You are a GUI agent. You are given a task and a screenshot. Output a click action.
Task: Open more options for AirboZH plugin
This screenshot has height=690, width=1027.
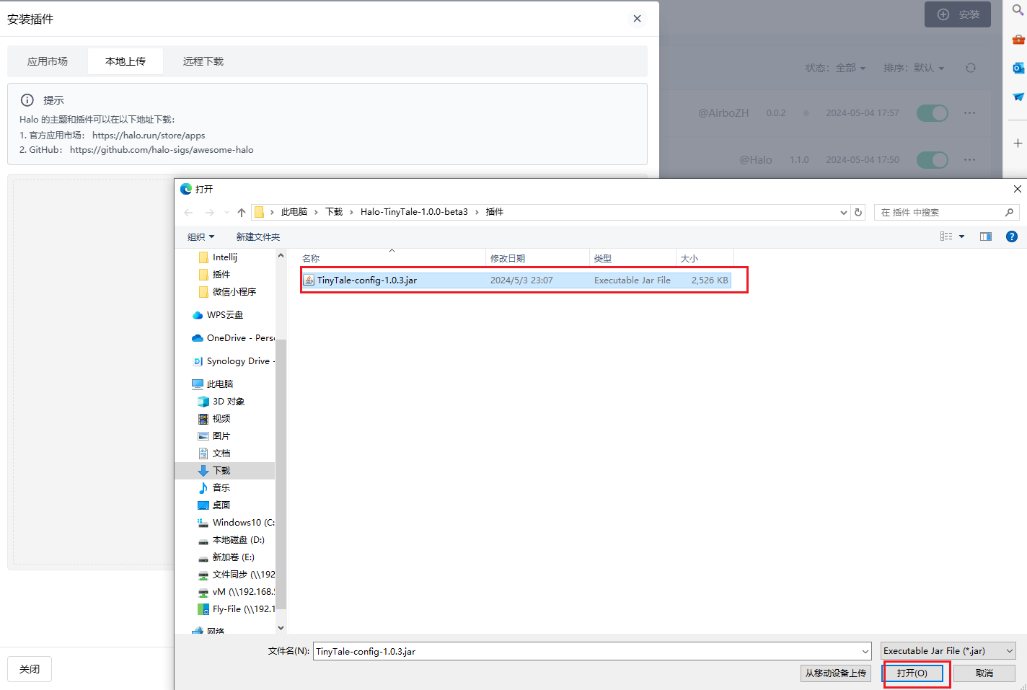[x=969, y=113]
